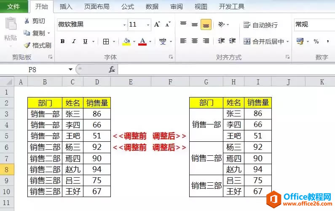
Task: Open the Copy (复制) dropdown arrow
Action: coord(49,33)
